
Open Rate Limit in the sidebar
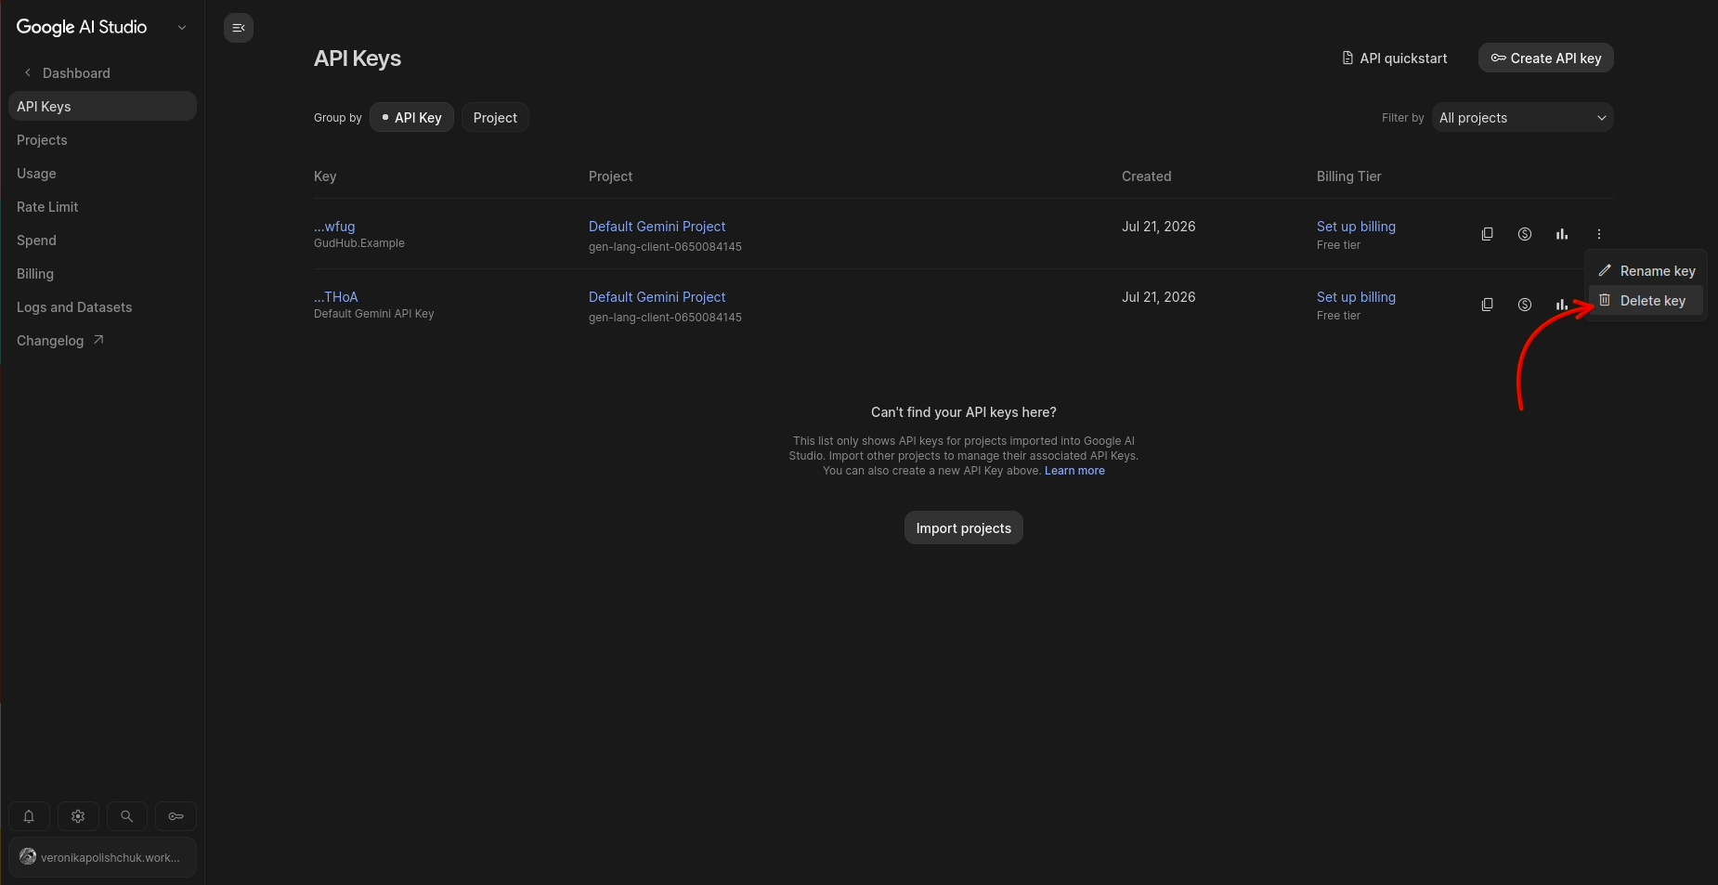(47, 207)
